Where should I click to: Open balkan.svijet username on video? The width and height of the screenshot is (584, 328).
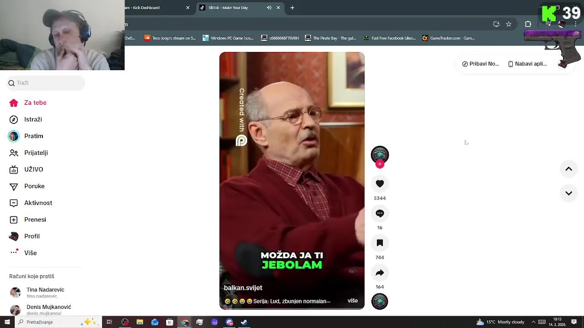pos(243,288)
